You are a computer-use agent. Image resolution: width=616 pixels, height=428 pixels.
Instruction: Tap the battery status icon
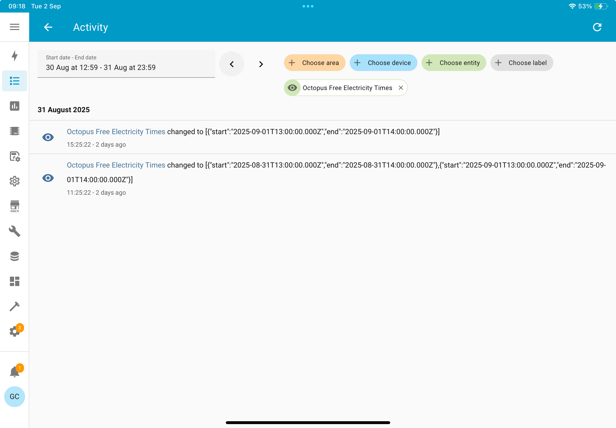click(601, 6)
